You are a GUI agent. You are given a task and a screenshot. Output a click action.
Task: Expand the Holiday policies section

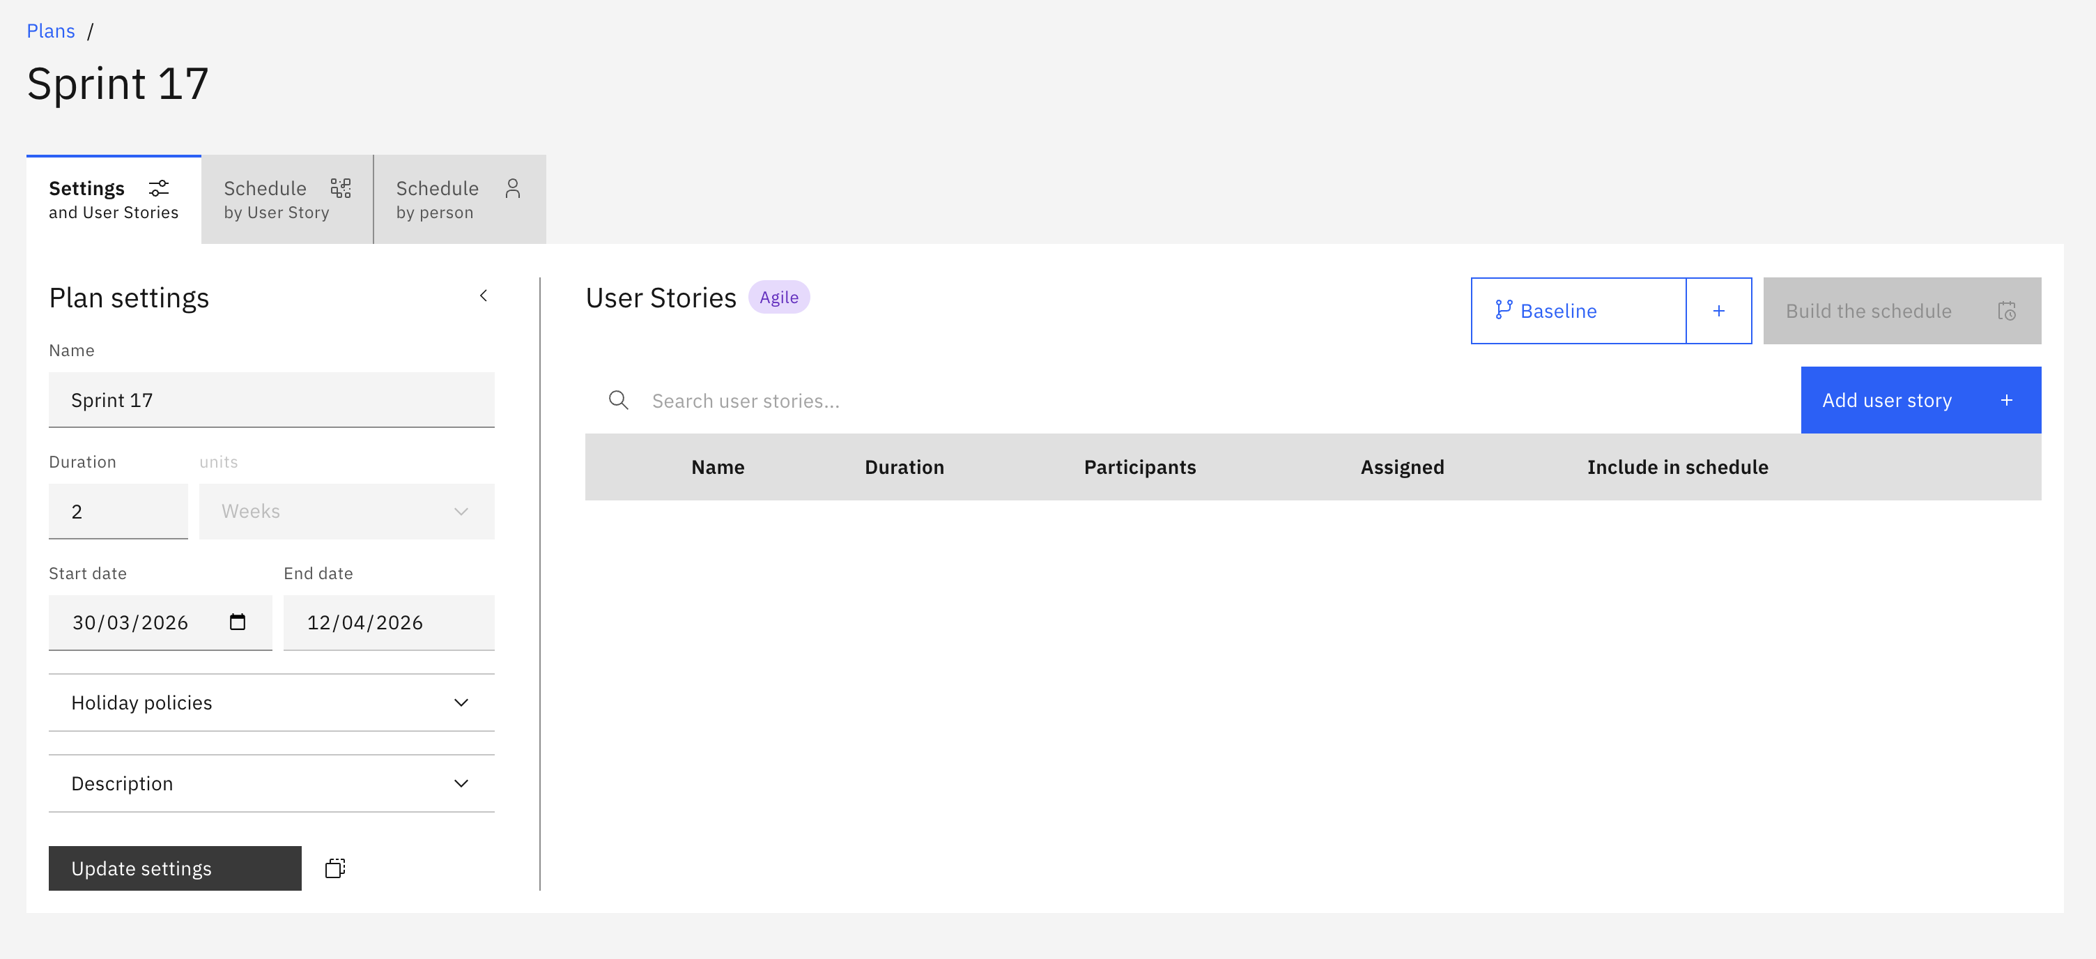pyautogui.click(x=272, y=703)
